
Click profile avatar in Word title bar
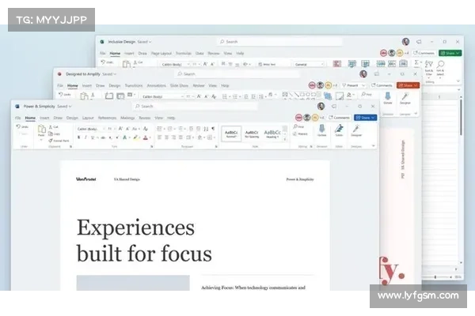click(x=321, y=106)
